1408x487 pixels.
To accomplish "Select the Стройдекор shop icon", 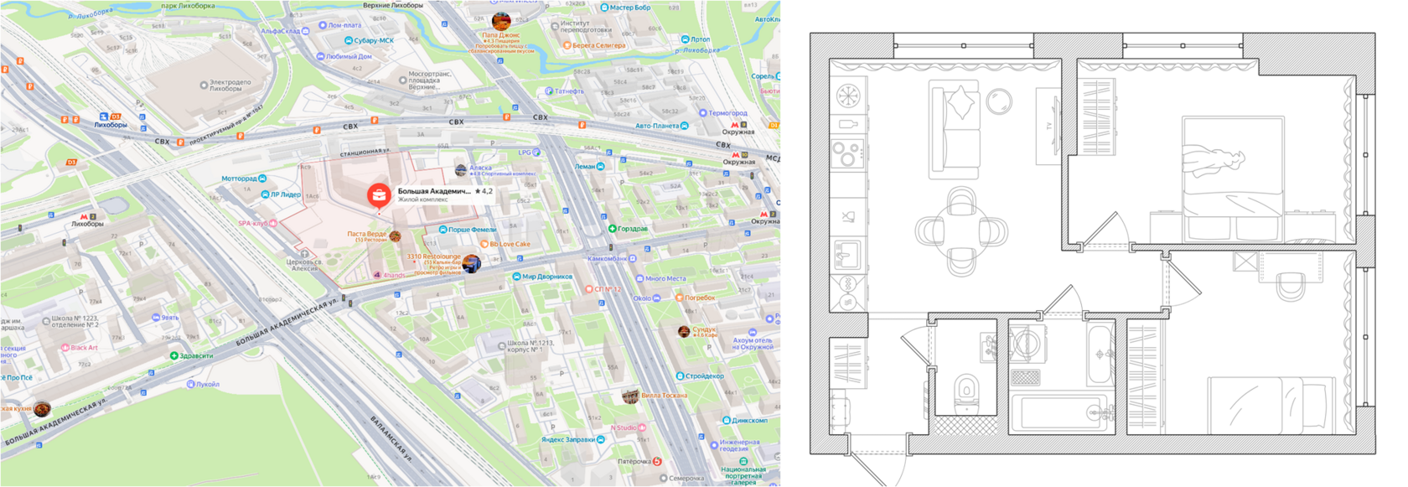I will point(680,376).
